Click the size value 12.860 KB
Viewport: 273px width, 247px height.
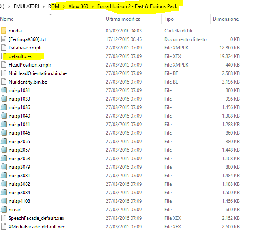(230, 48)
